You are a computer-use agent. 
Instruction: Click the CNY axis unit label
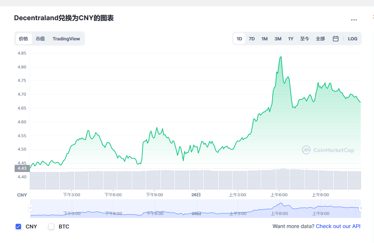tap(22, 195)
